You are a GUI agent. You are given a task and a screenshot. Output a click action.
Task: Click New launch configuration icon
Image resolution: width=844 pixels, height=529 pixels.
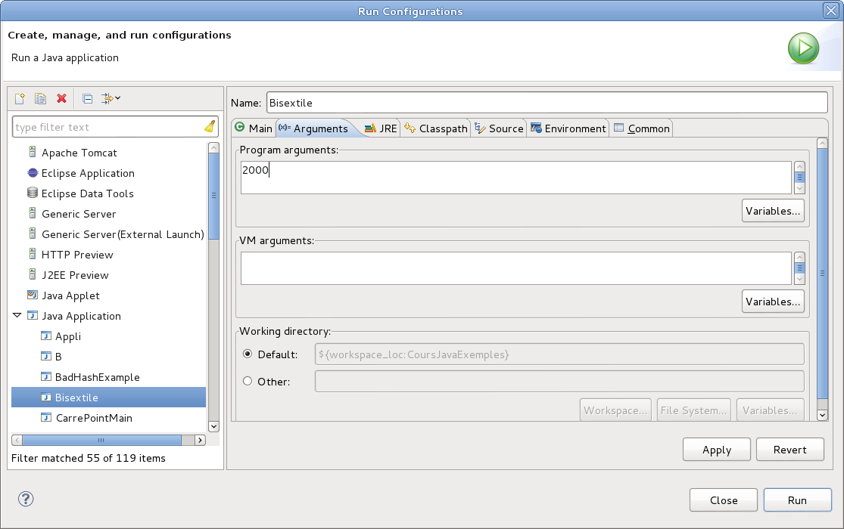(20, 98)
